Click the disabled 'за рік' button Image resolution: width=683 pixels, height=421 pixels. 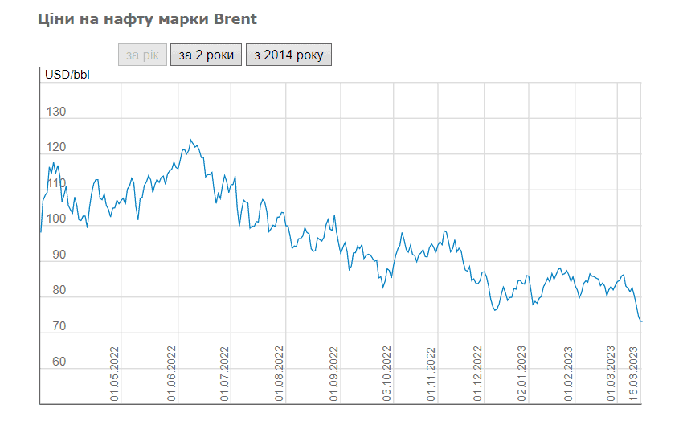tap(142, 55)
